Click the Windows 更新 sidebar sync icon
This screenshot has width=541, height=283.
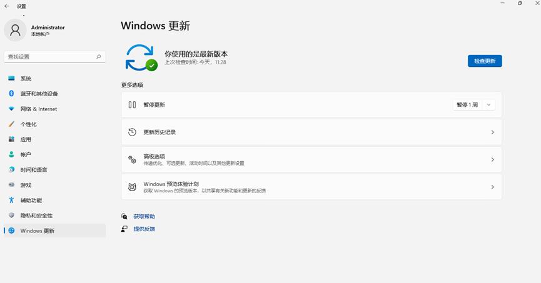click(11, 231)
